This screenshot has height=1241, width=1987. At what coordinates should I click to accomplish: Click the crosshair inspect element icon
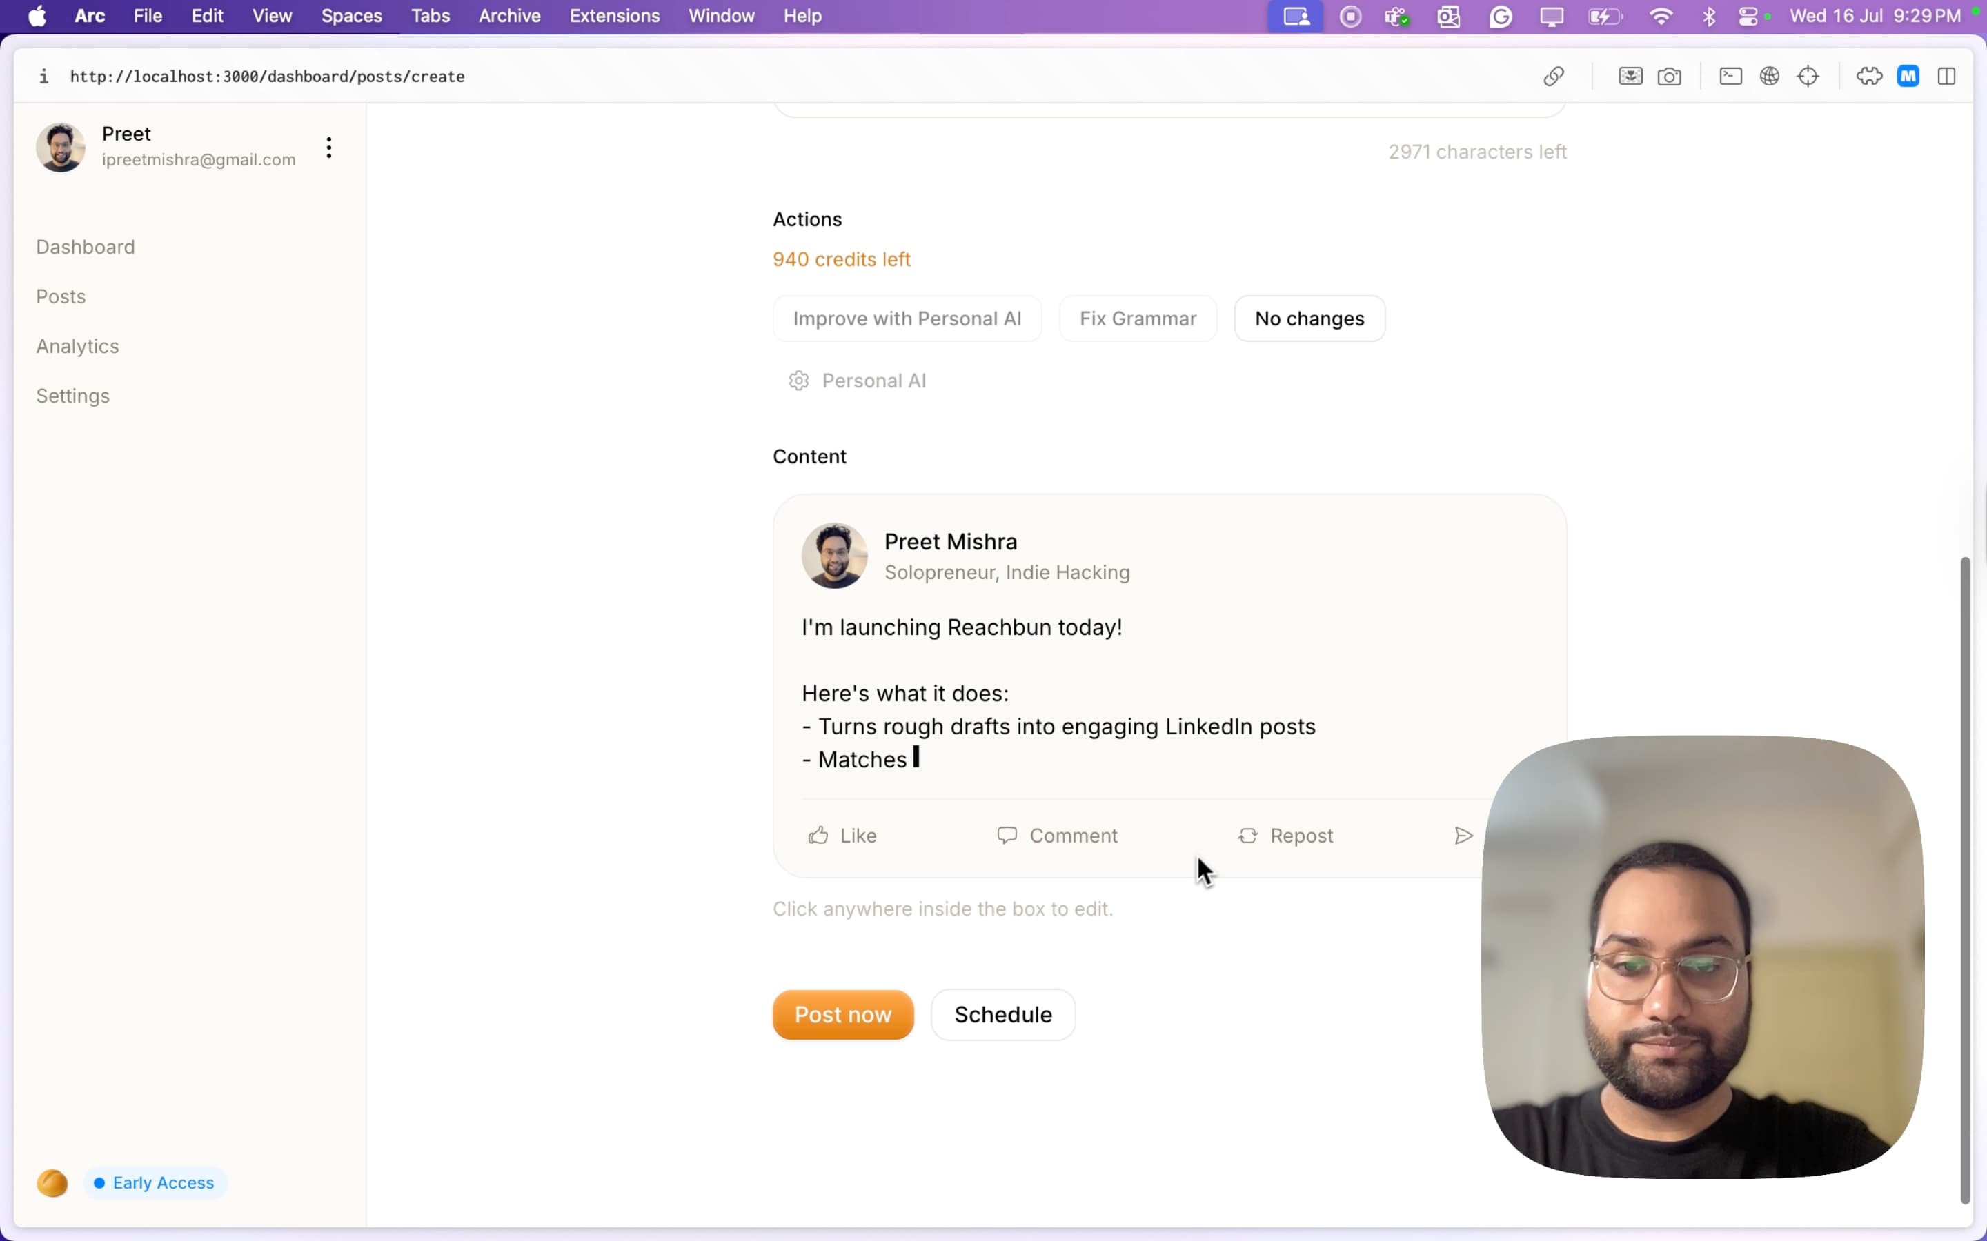(x=1808, y=77)
